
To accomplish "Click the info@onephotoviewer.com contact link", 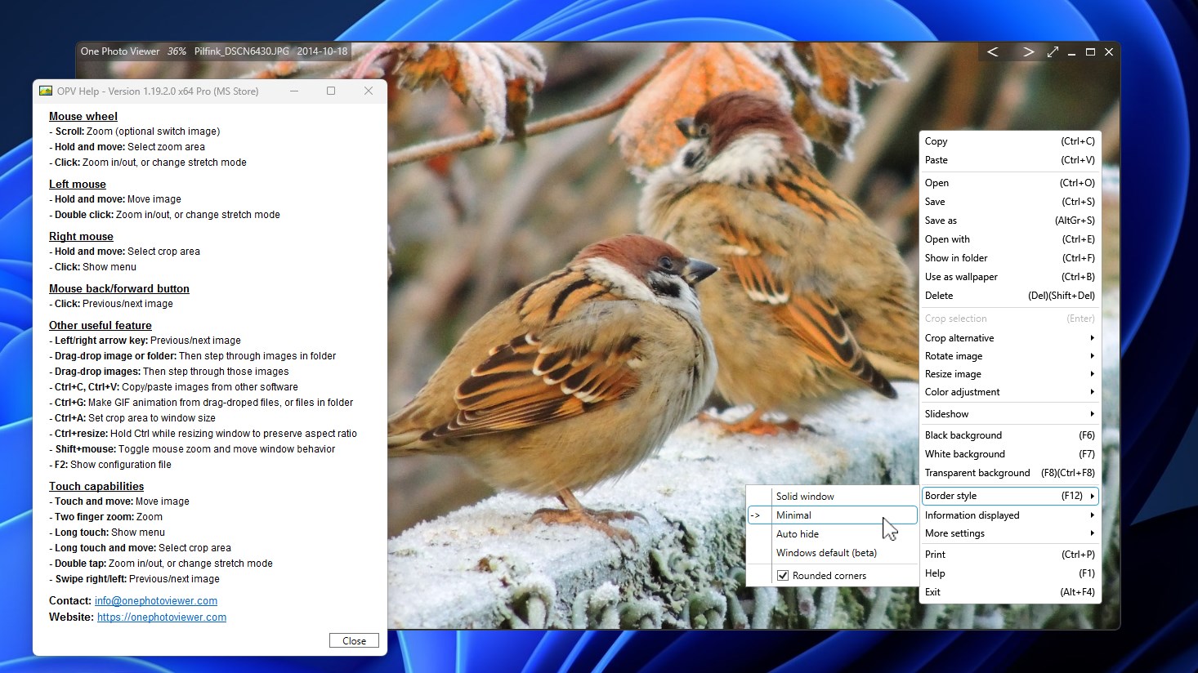I will click(155, 600).
